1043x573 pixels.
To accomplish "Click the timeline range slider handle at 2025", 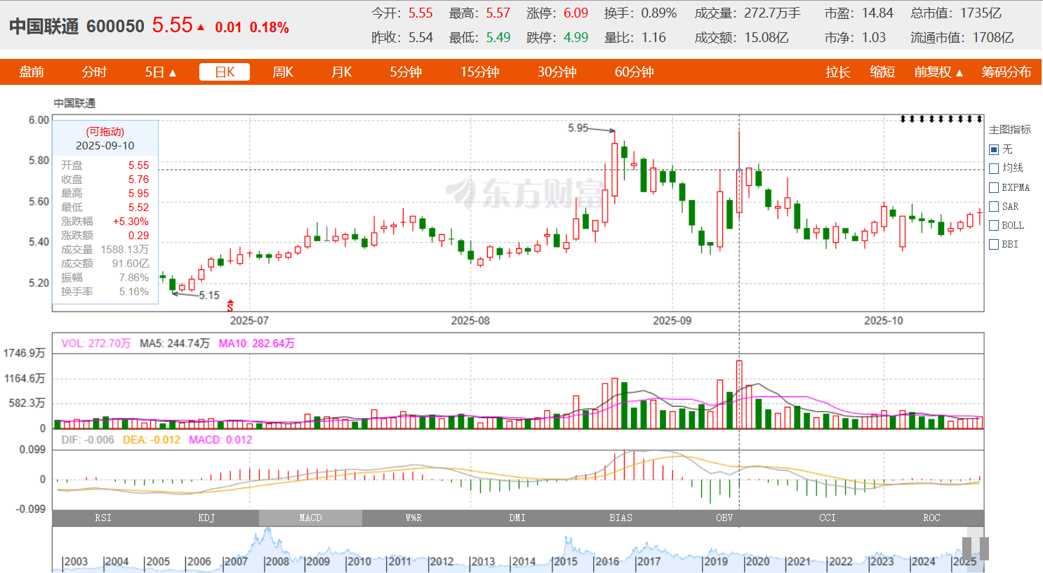I will point(976,548).
